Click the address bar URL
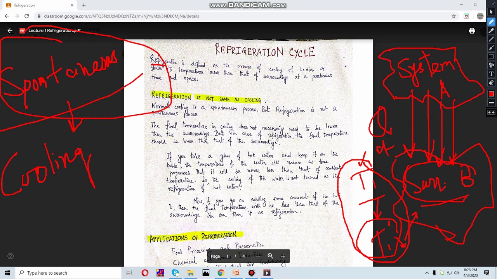This screenshot has width=497, height=279. point(122,16)
